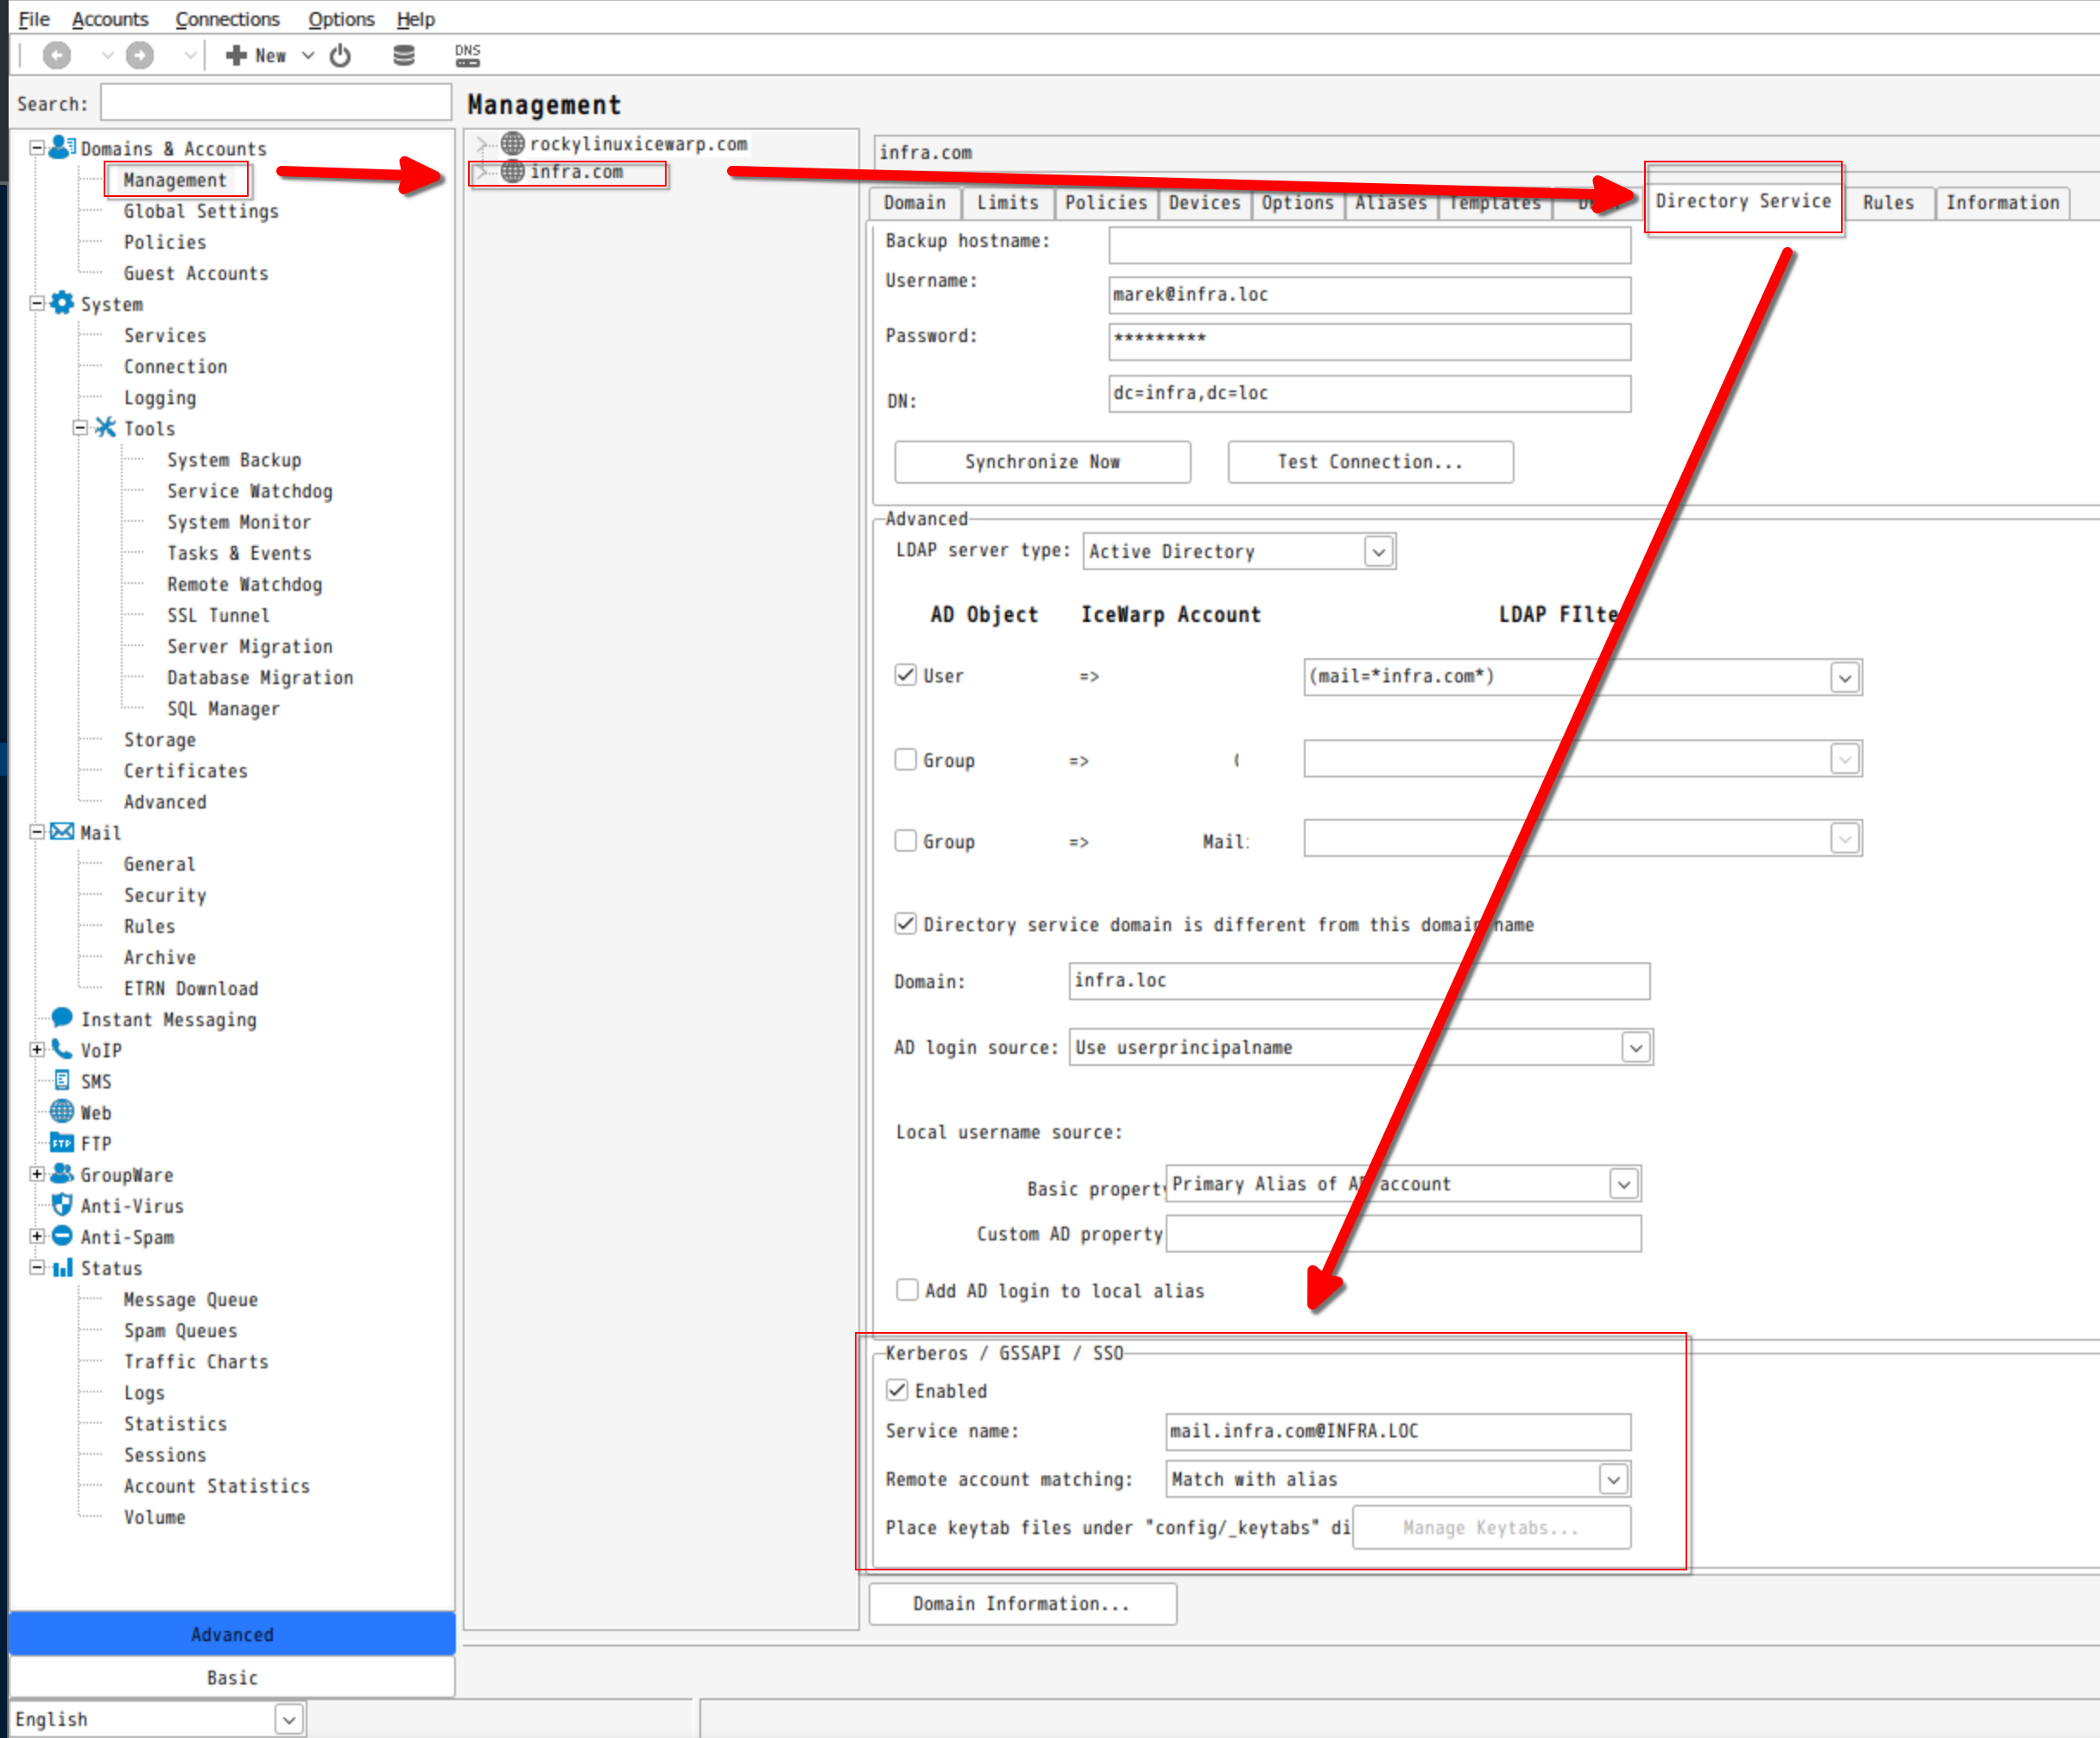Click the Mail envelope icon in tree
Image resolution: width=2100 pixels, height=1738 pixels.
tap(62, 832)
